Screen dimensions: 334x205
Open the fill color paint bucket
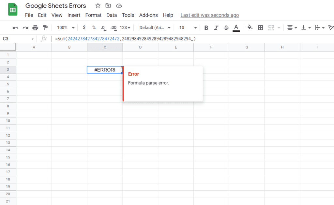[x=250, y=28]
